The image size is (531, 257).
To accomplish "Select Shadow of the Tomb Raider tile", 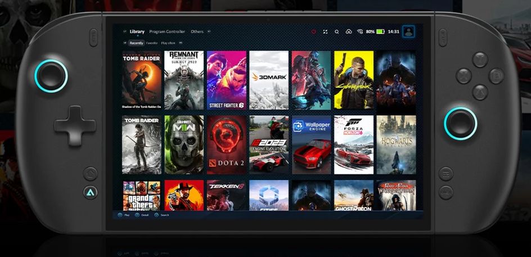I will point(142,80).
